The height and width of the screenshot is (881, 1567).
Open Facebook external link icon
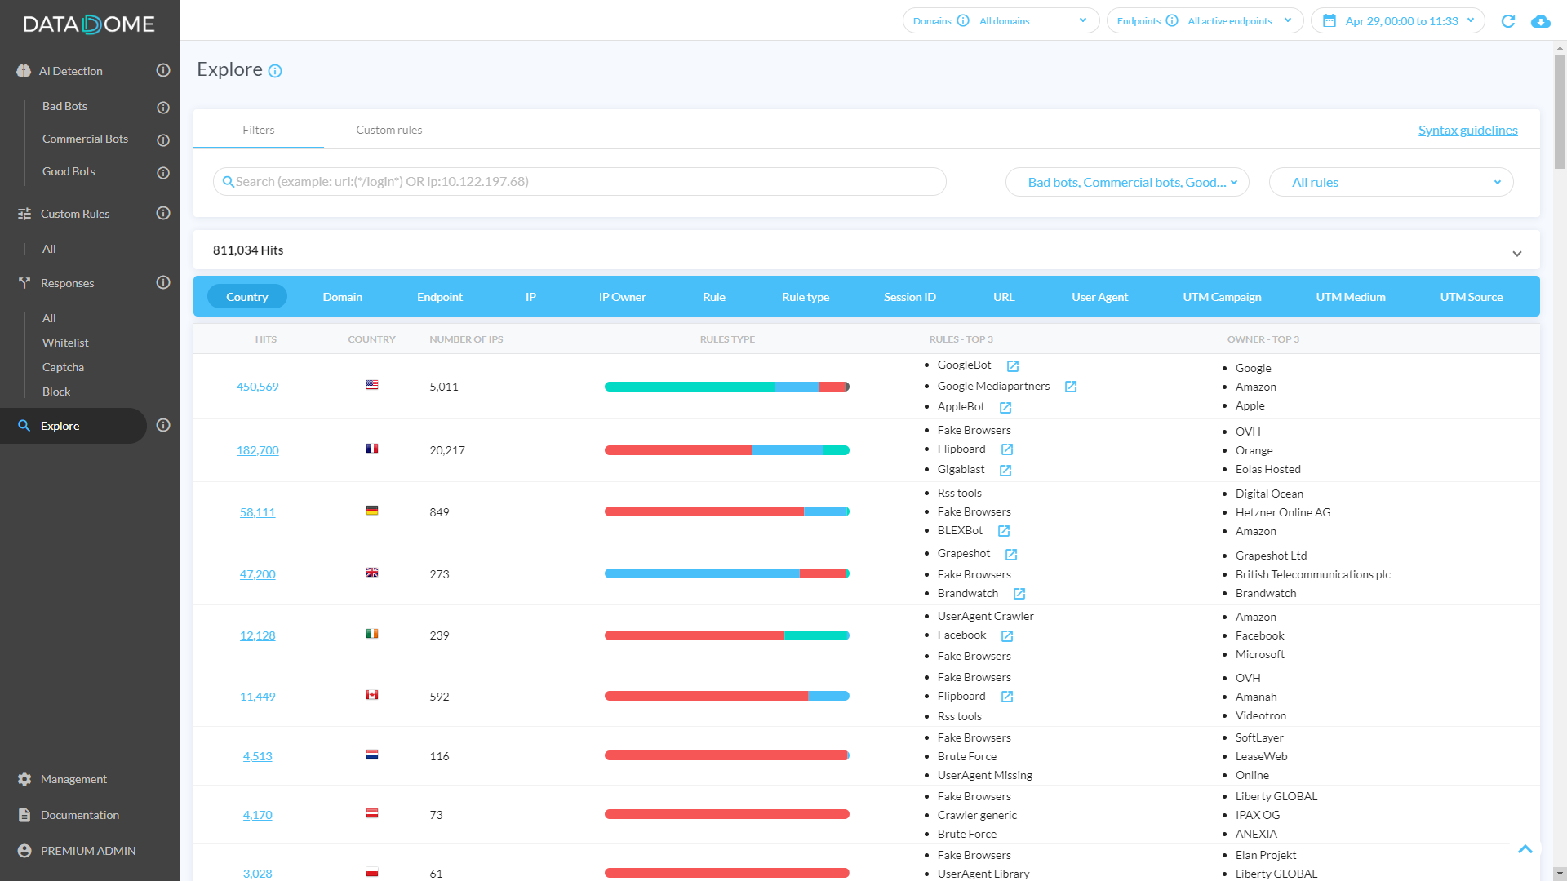click(1007, 635)
